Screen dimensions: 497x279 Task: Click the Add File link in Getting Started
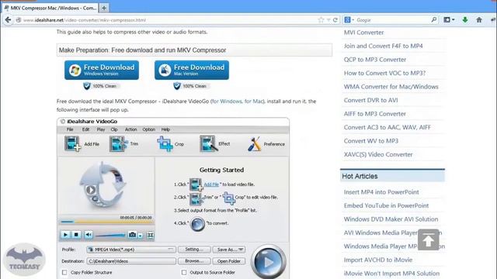pos(211,184)
